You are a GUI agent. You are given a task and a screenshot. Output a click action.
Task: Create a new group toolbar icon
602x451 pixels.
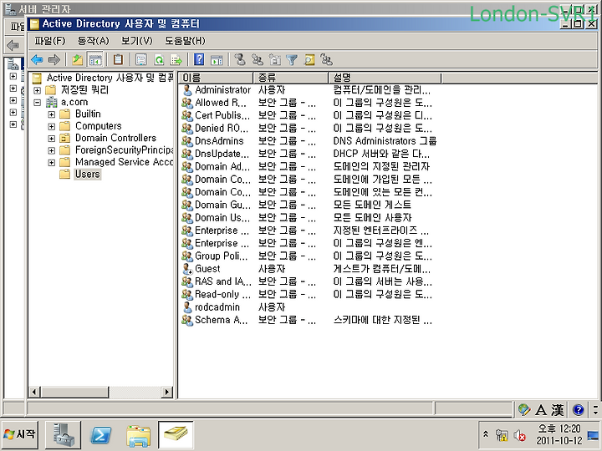click(x=258, y=60)
